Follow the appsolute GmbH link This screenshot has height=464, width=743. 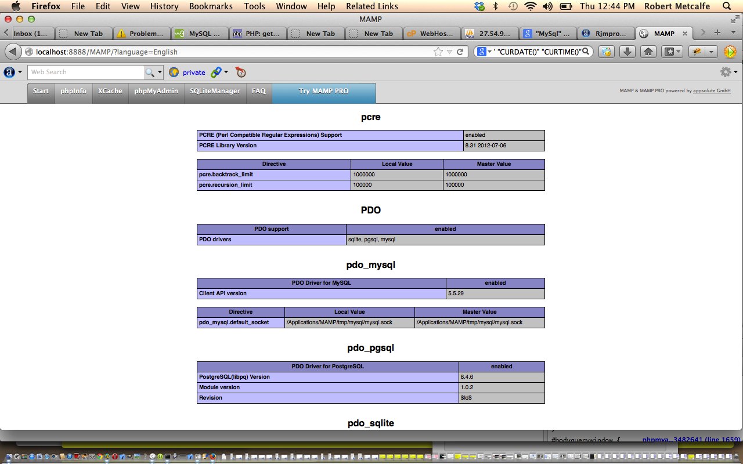tap(712, 91)
